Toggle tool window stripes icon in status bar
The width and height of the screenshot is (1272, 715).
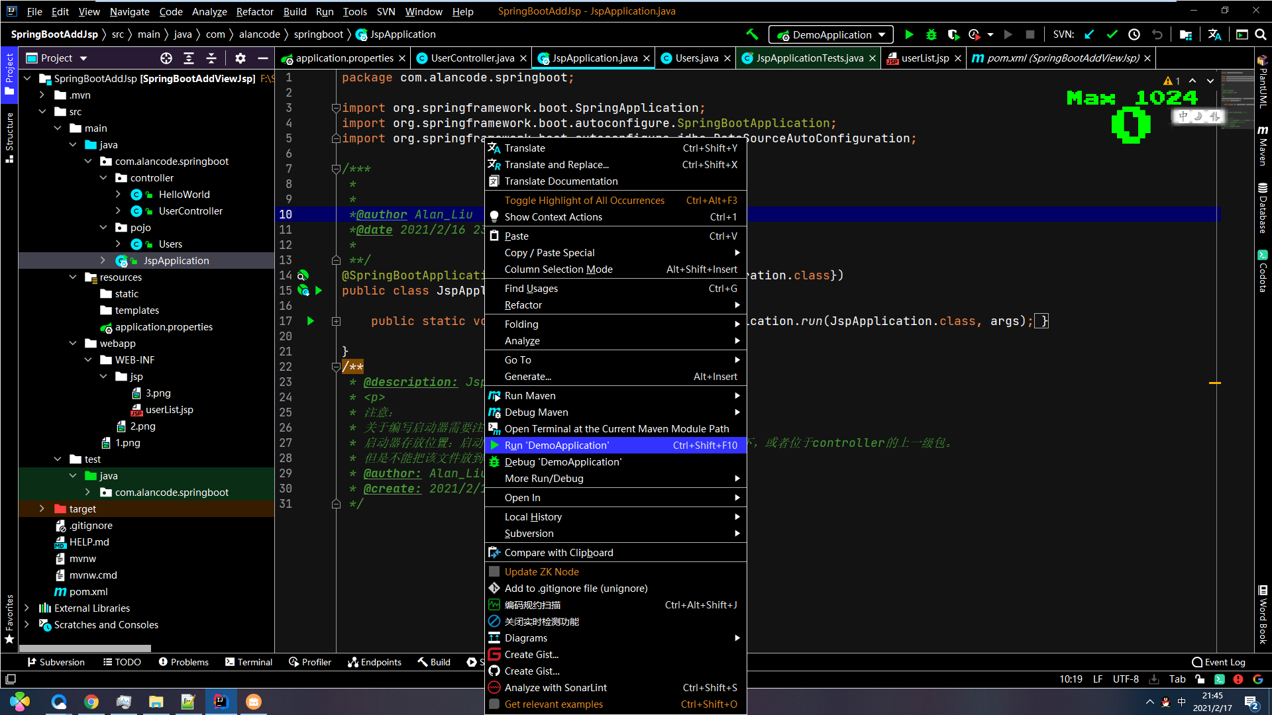pyautogui.click(x=11, y=679)
